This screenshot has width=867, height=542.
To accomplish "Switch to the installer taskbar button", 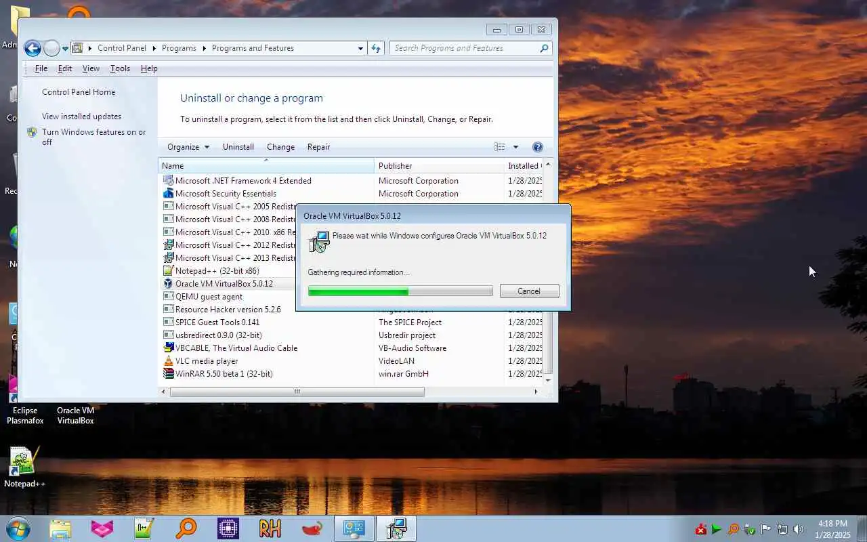I will coord(396,528).
